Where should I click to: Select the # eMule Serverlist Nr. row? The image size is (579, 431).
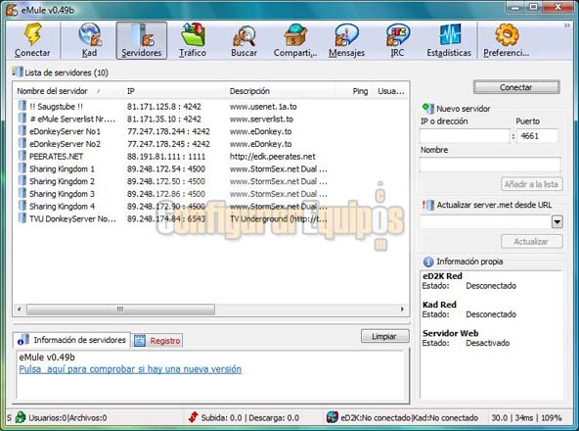point(210,119)
